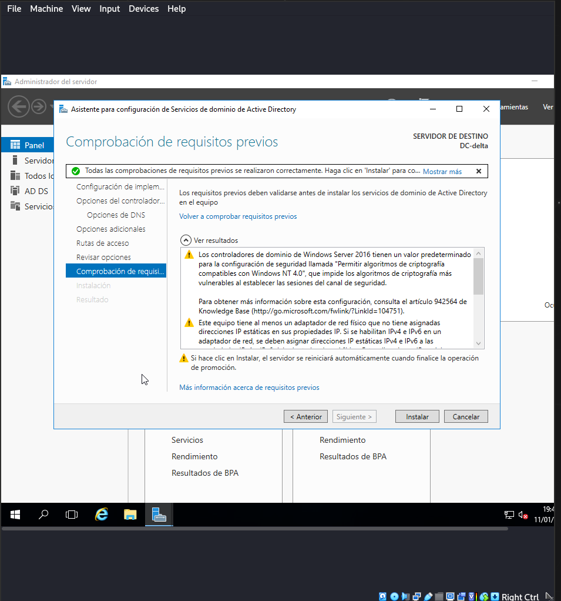
Task: Click the VirtualBox mouse integration indicator
Action: point(484,596)
